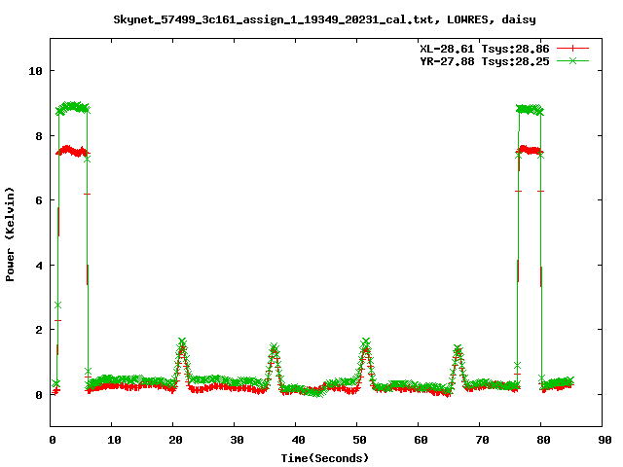This screenshot has width=623, height=467.
Task: Click the second red plateau near 78 seconds
Action: point(530,150)
